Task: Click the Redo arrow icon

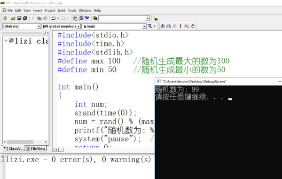Action: (x=63, y=18)
